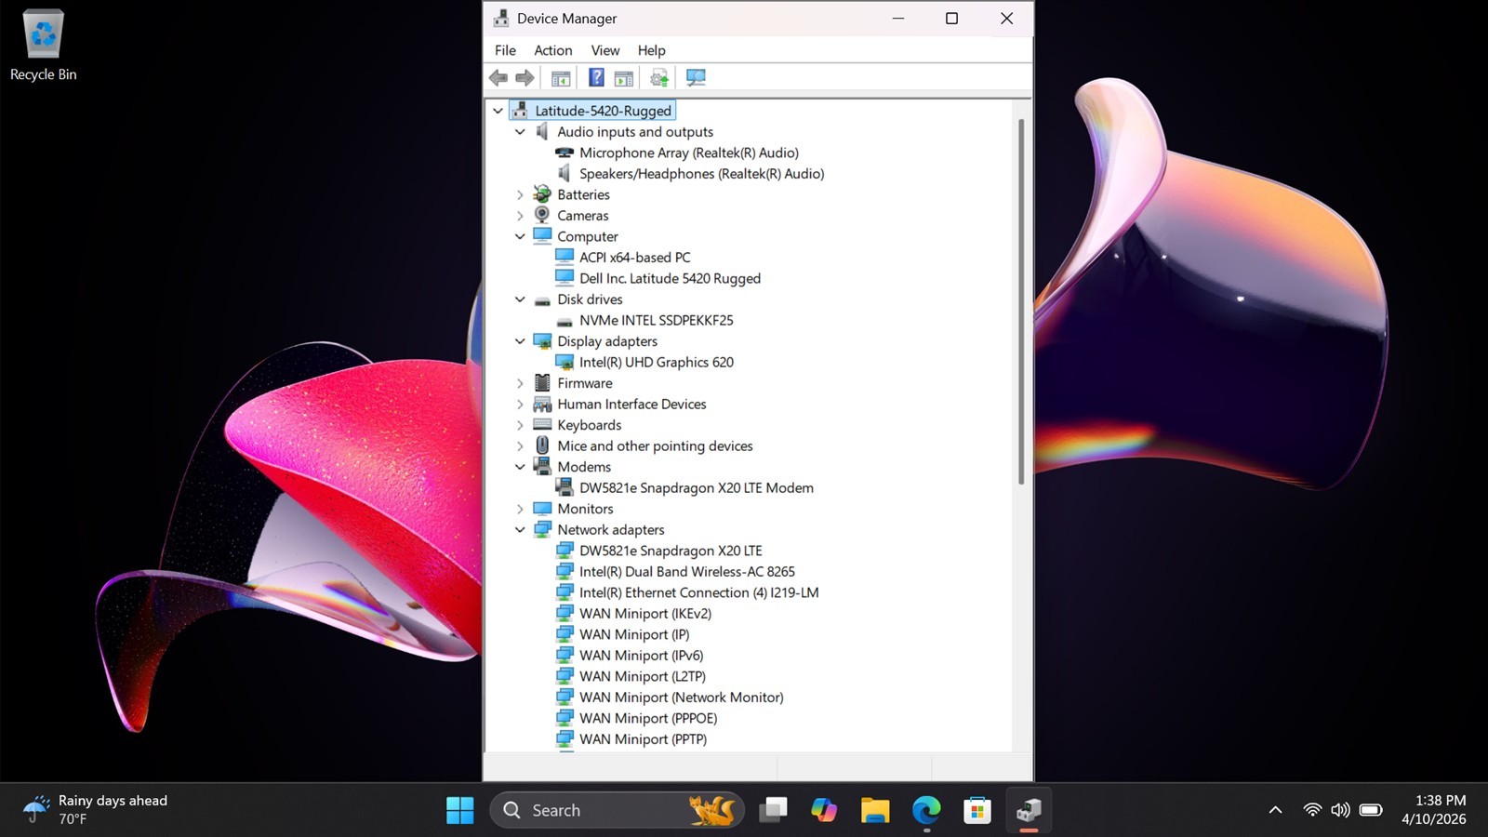
Task: Click the Forward arrow toolbar icon
Action: click(x=525, y=78)
